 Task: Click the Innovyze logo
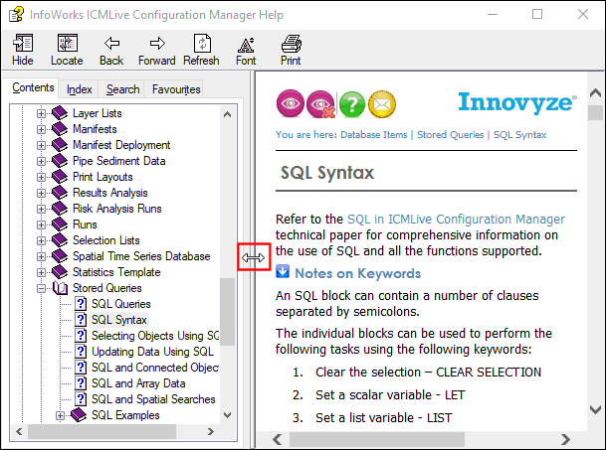click(x=517, y=102)
